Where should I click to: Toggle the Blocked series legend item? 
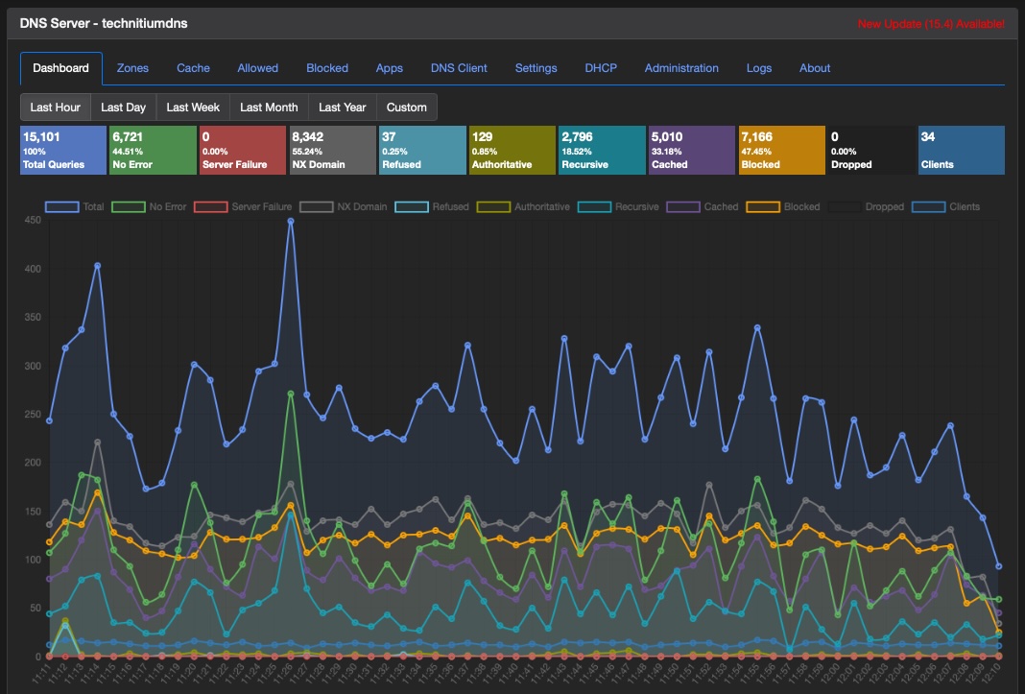[783, 206]
